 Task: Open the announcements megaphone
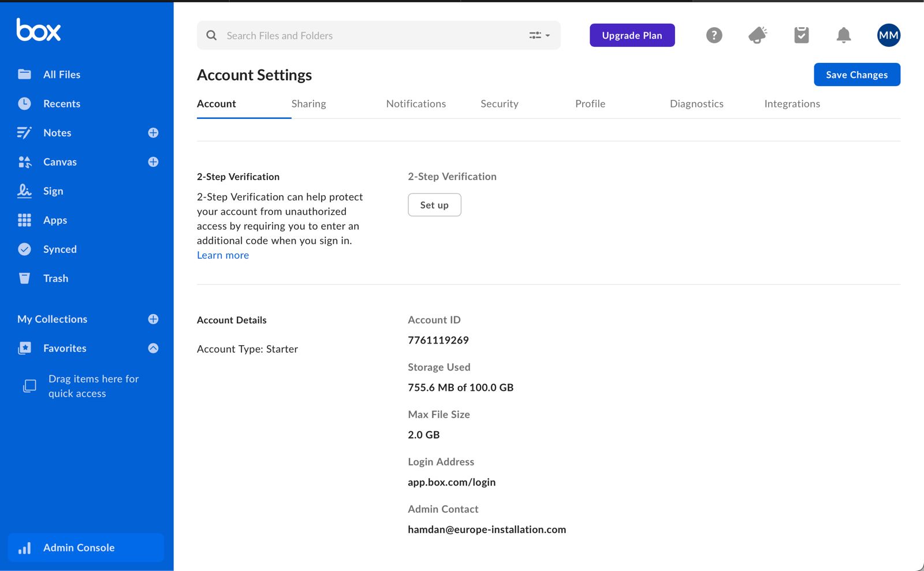757,35
